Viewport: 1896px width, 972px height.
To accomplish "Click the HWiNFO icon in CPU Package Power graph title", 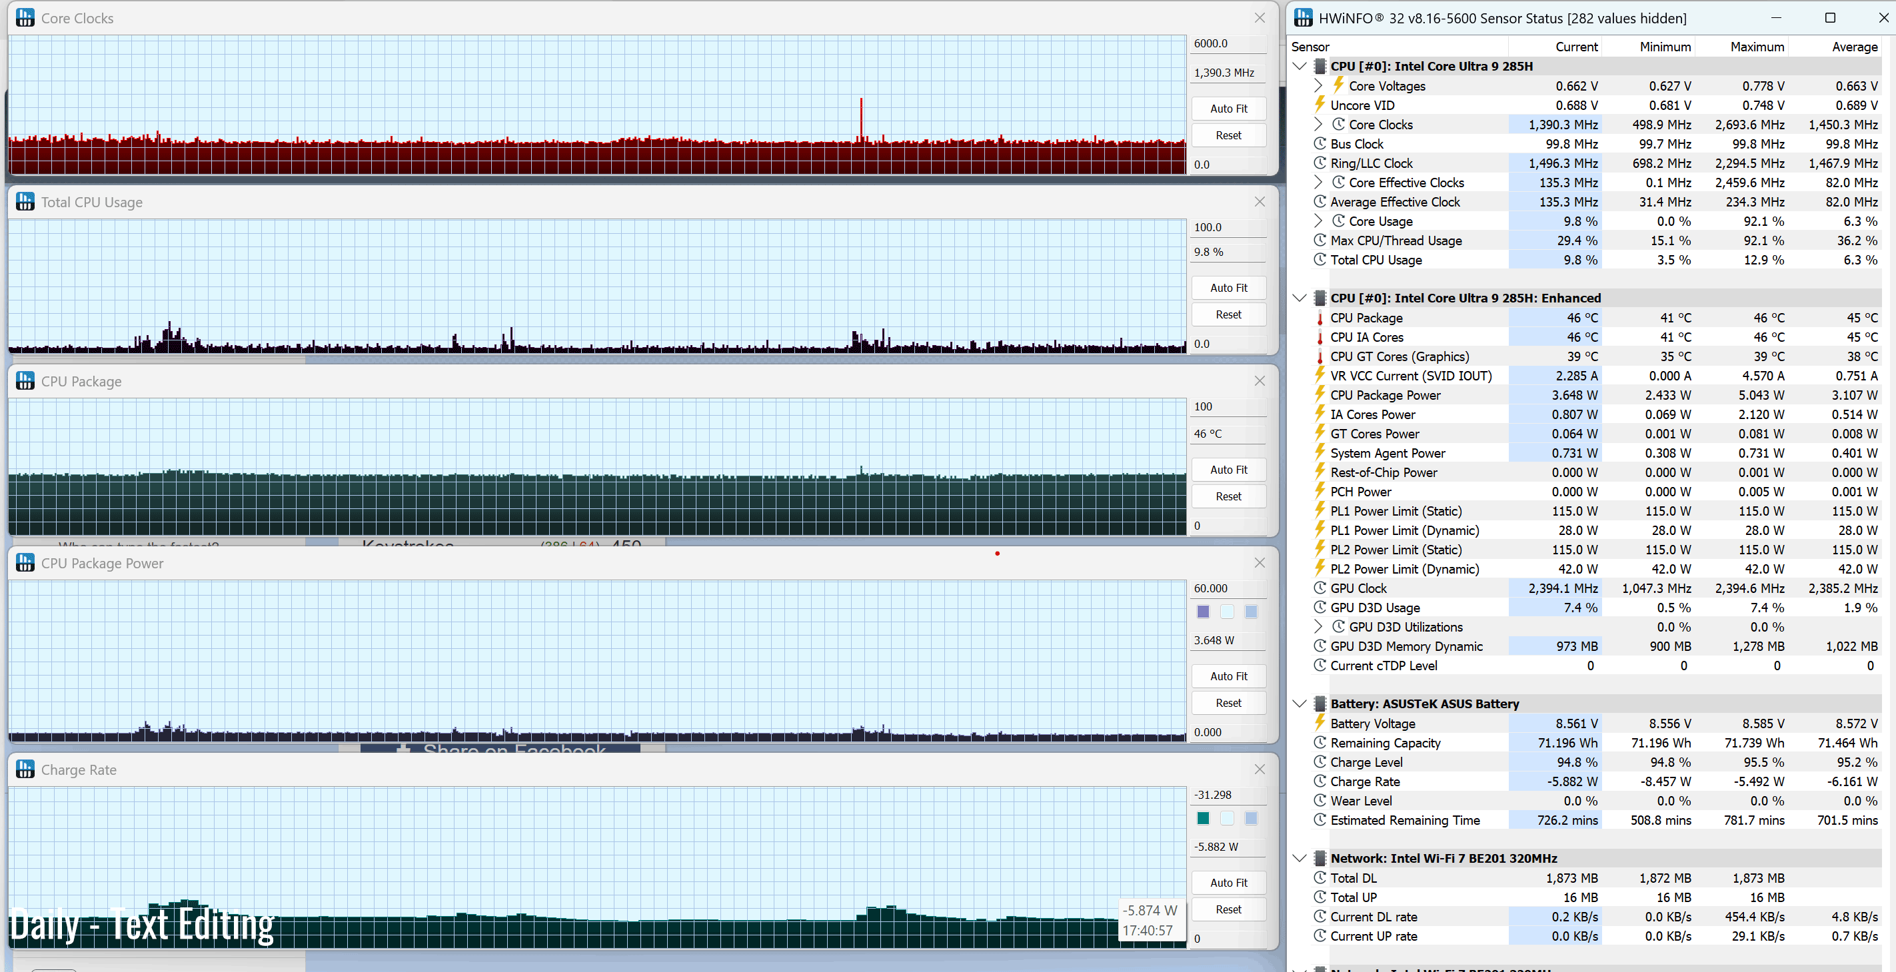I will pyautogui.click(x=25, y=563).
